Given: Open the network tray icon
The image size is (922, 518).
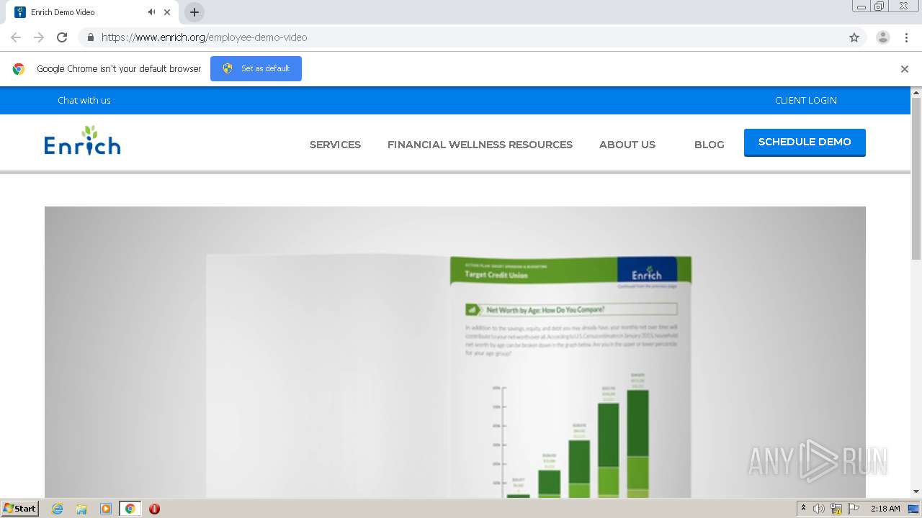Looking at the screenshot, I should click(x=836, y=509).
